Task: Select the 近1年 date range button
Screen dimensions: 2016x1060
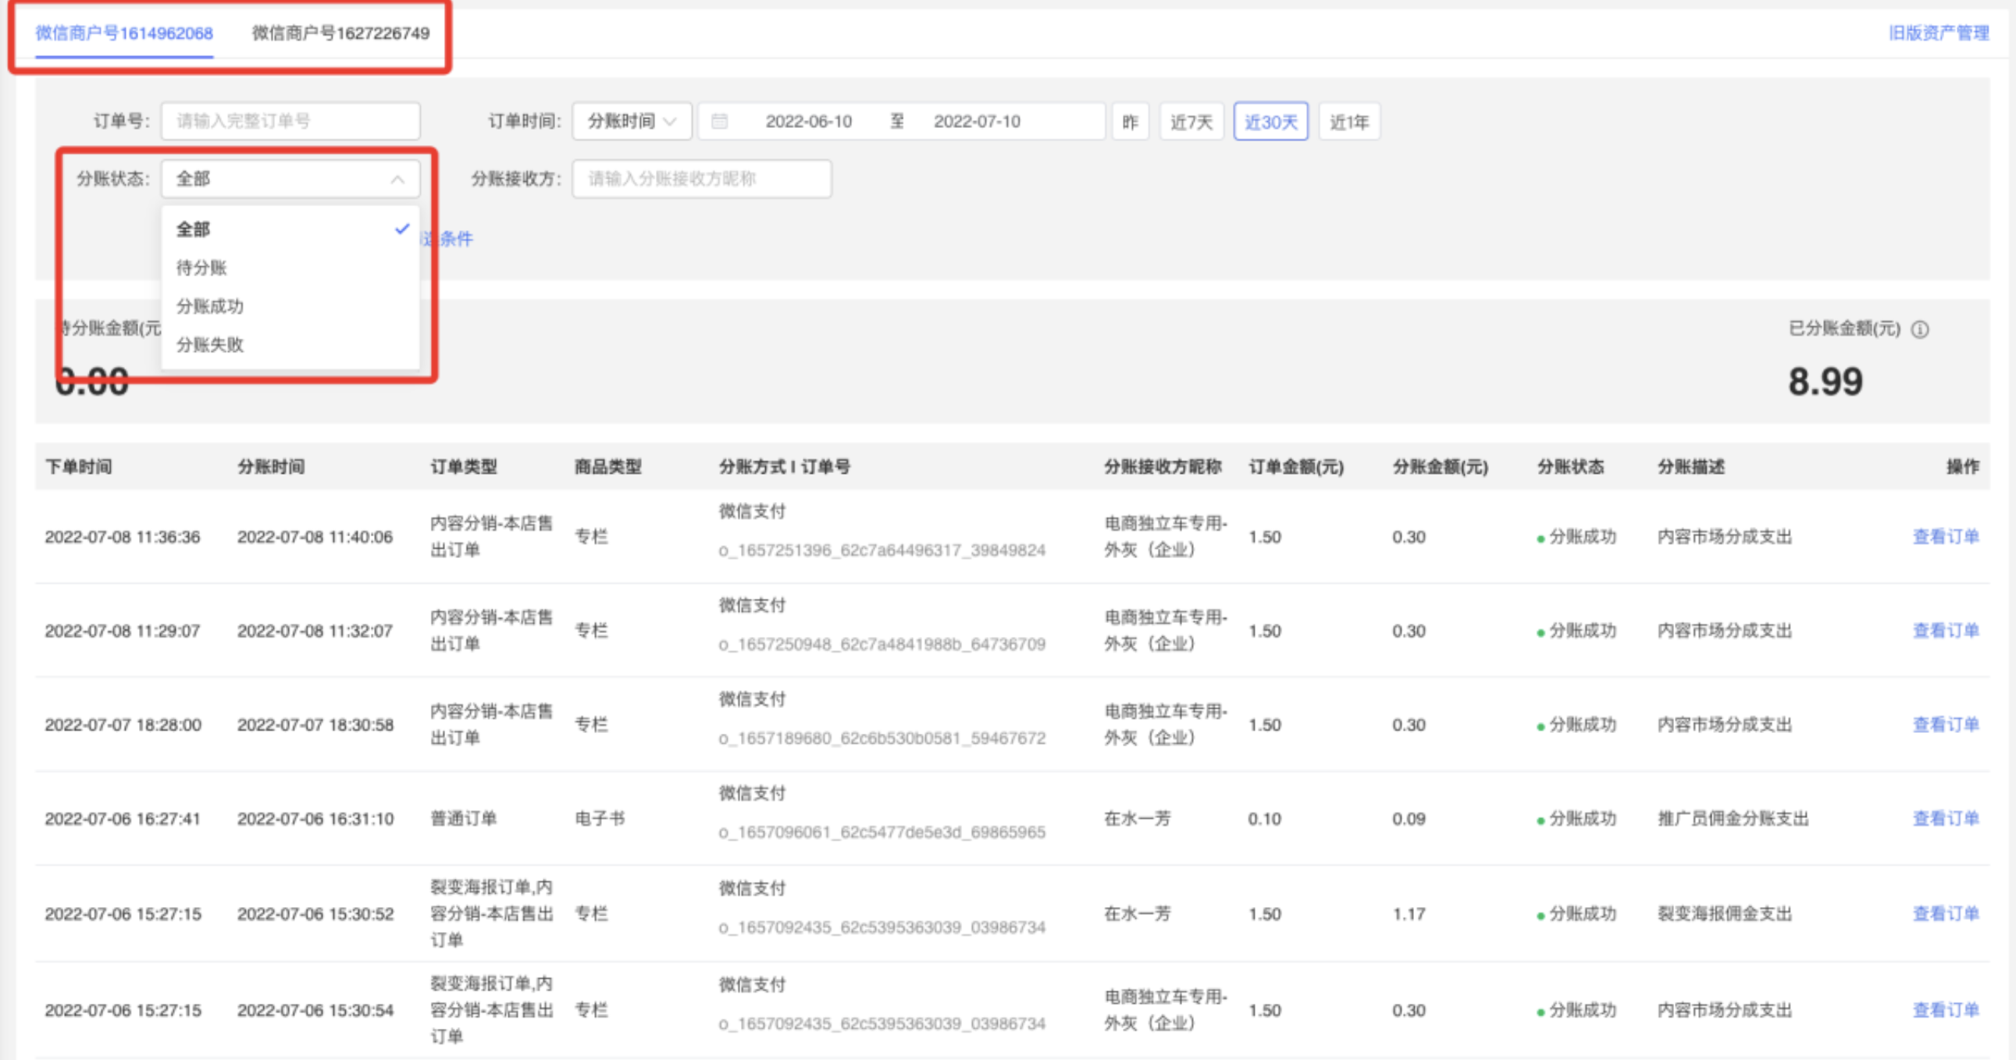Action: 1349,121
